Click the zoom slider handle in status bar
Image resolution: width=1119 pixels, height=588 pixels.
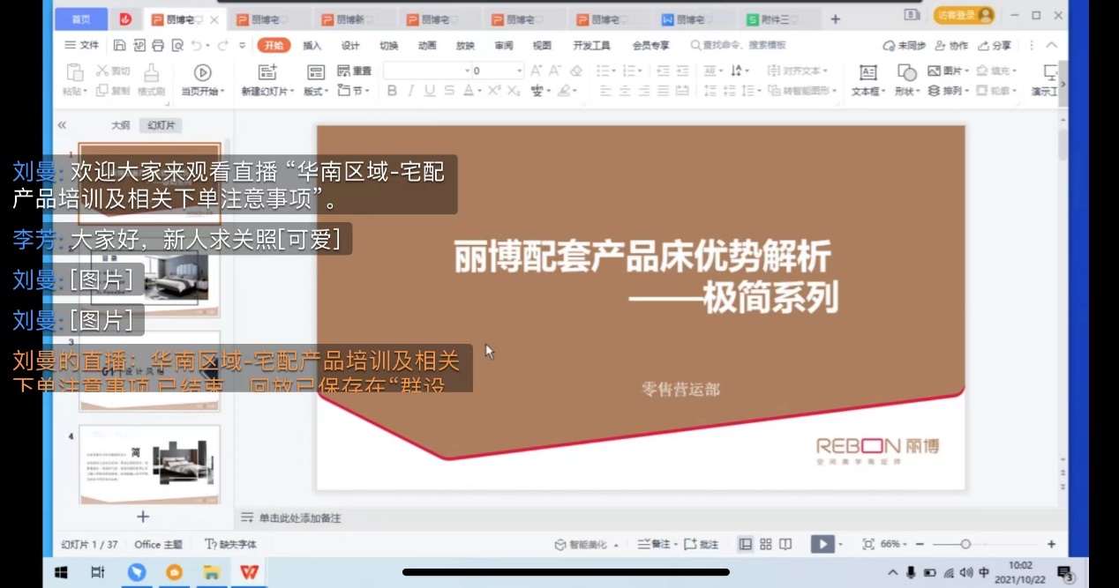coord(966,545)
